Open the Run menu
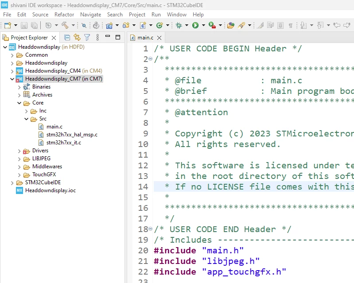This screenshot has height=283, width=354. 156,15
